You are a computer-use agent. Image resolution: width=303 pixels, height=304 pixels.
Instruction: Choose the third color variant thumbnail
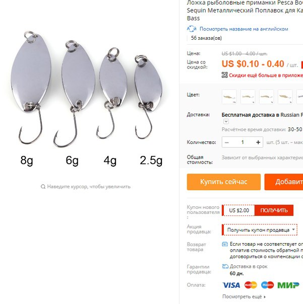[267, 97]
